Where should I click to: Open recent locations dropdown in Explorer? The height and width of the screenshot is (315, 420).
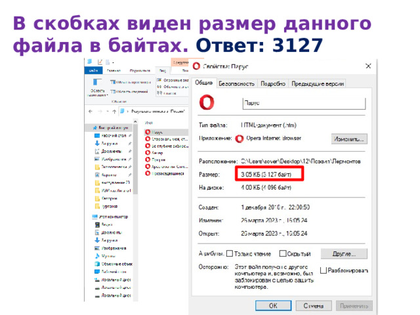pyautogui.click(x=108, y=111)
